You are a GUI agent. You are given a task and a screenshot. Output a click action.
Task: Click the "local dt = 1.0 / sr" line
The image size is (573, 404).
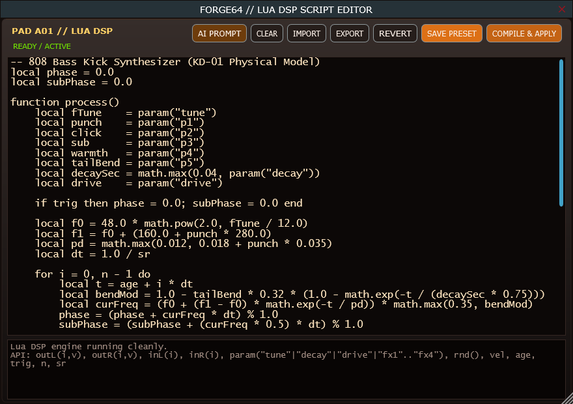coord(92,253)
